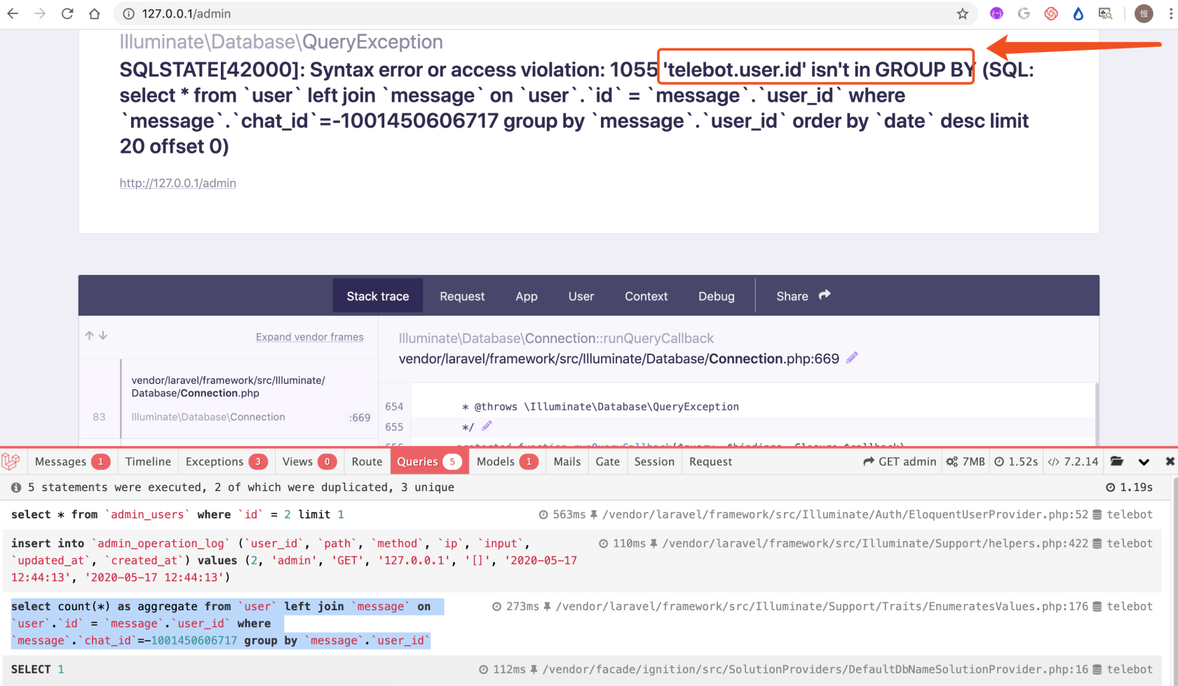Click the browser forward arrow
1178x686 pixels.
(x=40, y=13)
